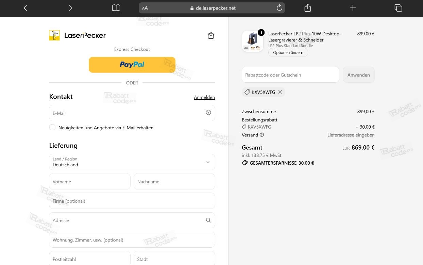Remove the KXV5XWFG discount code with the X
Viewport: 423px width, 265px height.
coord(280,92)
